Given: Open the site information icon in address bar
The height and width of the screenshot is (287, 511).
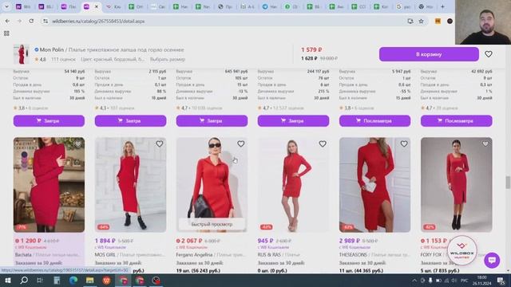Looking at the screenshot, I should 46,22.
